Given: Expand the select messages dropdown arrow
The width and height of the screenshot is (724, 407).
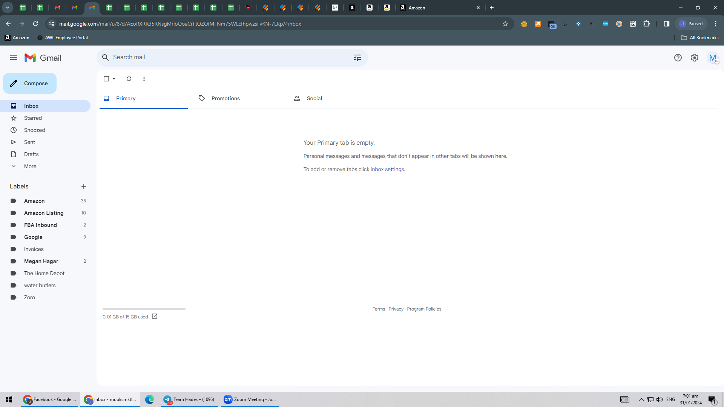Looking at the screenshot, I should click(x=114, y=79).
